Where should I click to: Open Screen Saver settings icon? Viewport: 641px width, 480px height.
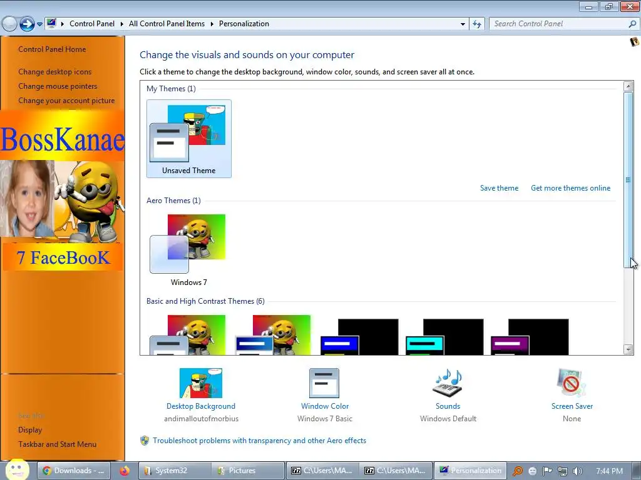572,383
